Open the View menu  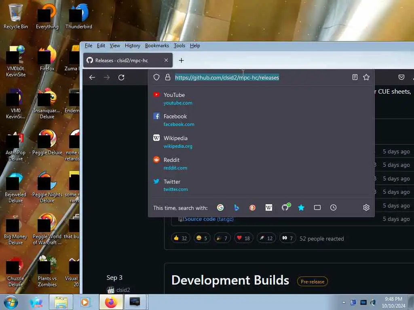[x=115, y=46]
